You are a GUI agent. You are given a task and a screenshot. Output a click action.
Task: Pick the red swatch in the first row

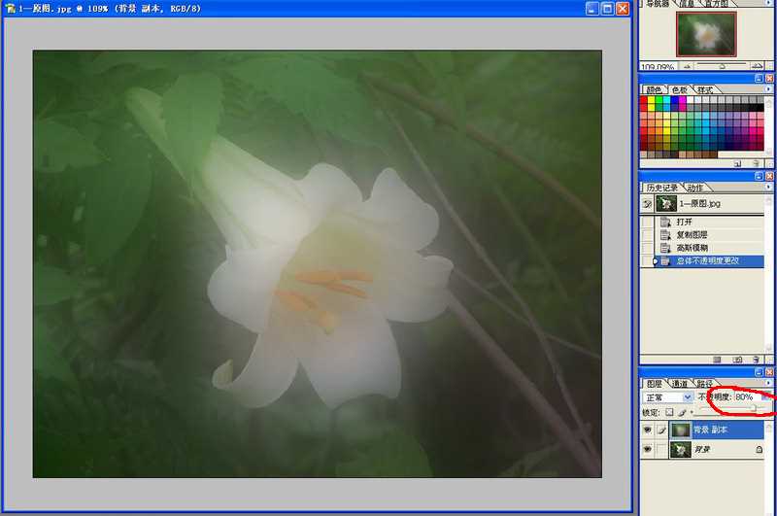[643, 100]
